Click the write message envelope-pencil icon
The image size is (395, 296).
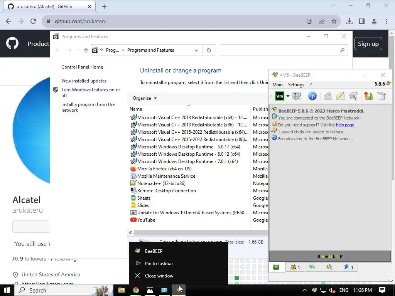(x=340, y=96)
